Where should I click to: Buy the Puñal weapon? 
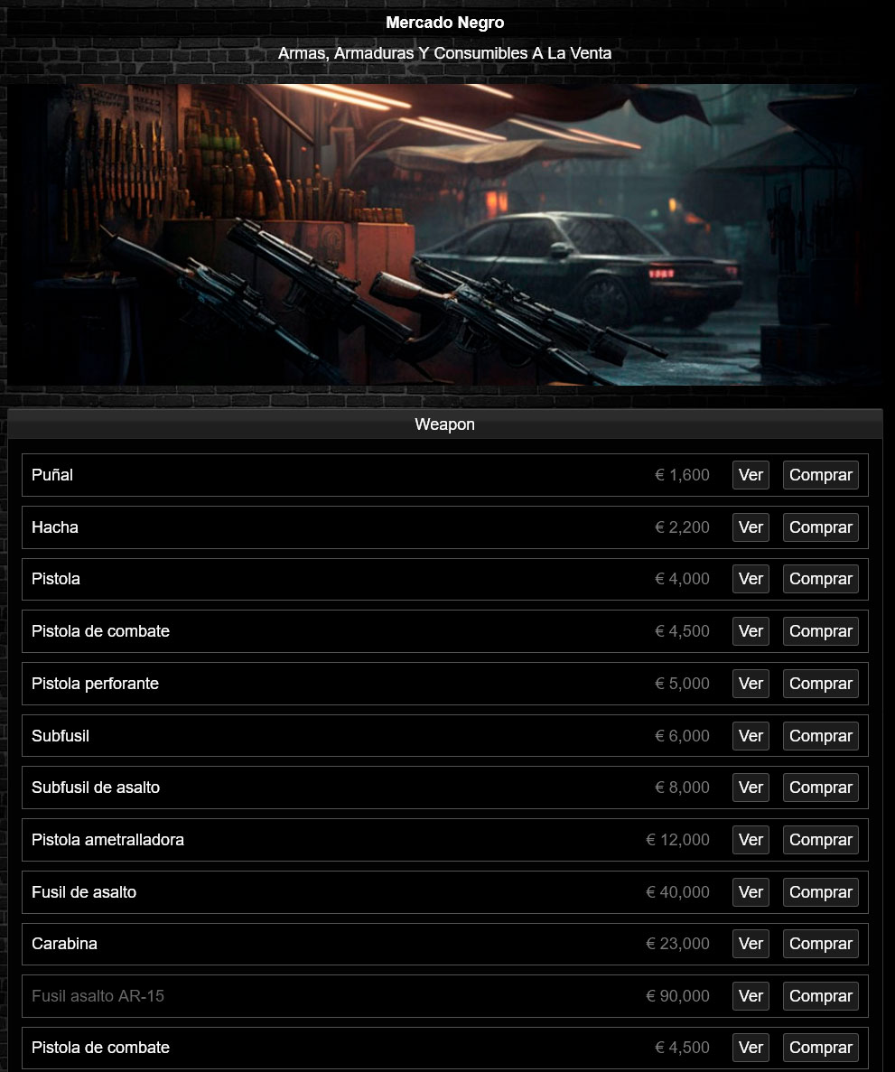(x=820, y=475)
